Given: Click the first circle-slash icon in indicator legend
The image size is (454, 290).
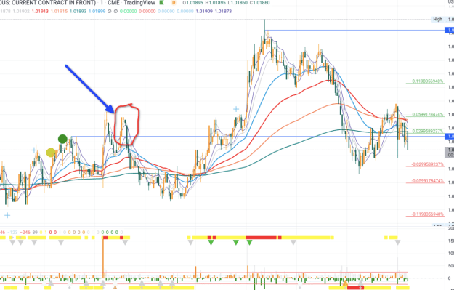Looking at the screenshot, I should pyautogui.click(x=109, y=12).
